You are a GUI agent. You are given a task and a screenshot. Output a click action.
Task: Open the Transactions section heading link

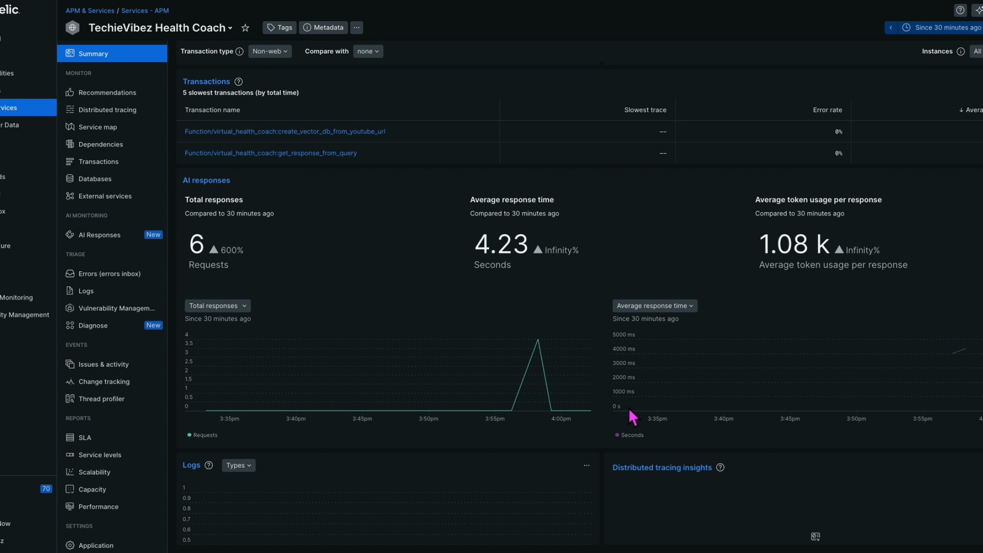click(206, 81)
